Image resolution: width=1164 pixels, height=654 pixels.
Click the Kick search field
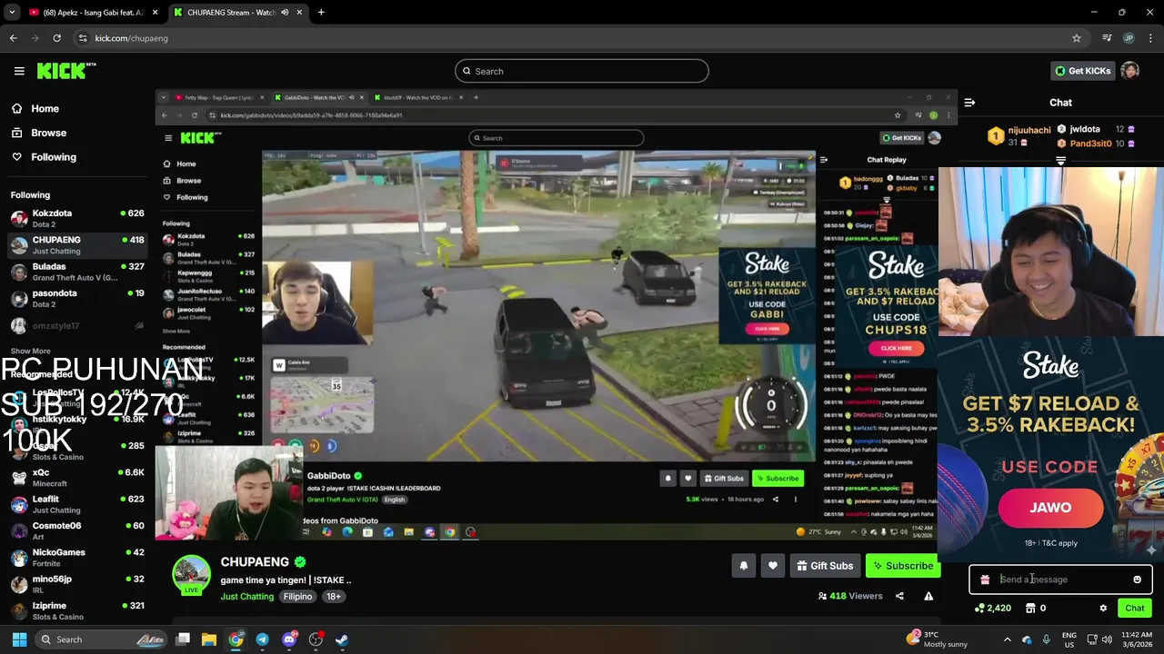pyautogui.click(x=582, y=71)
